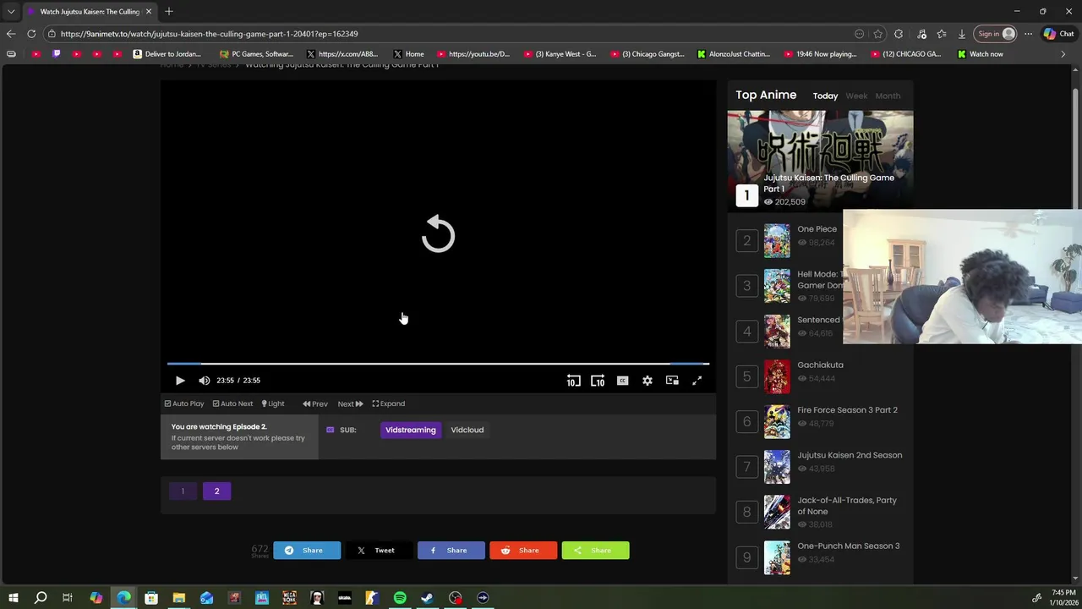Open the tab search dropdown chevron
Viewport: 1082px width, 609px height.
[11, 12]
